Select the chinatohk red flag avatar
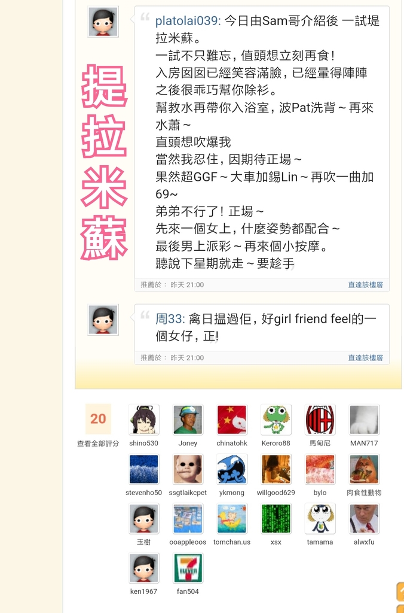404x613 pixels. coord(232,420)
